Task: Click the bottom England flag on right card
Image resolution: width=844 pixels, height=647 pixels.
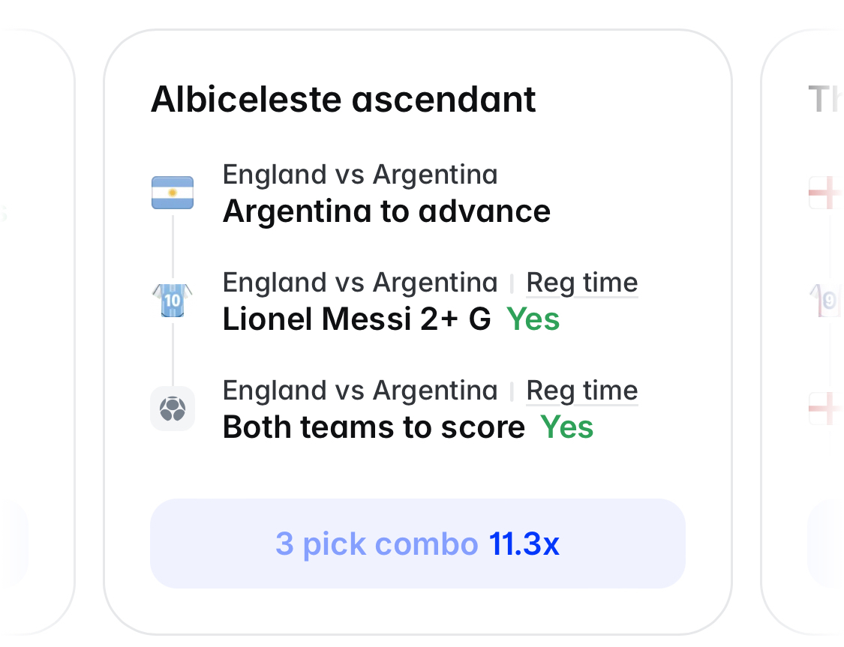Action: pyautogui.click(x=826, y=409)
